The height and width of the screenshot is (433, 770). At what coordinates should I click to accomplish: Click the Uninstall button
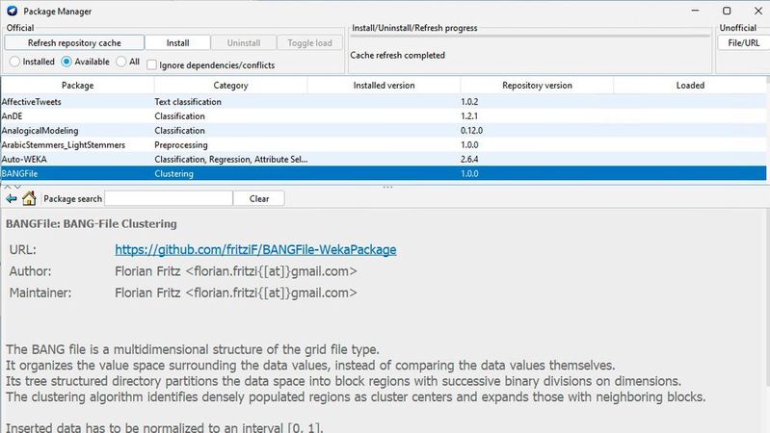244,42
